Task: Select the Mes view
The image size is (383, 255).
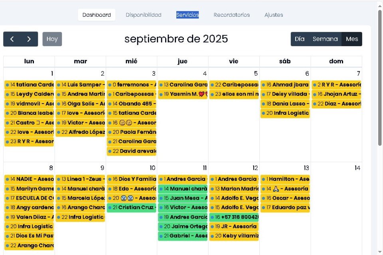Action: pyautogui.click(x=352, y=39)
